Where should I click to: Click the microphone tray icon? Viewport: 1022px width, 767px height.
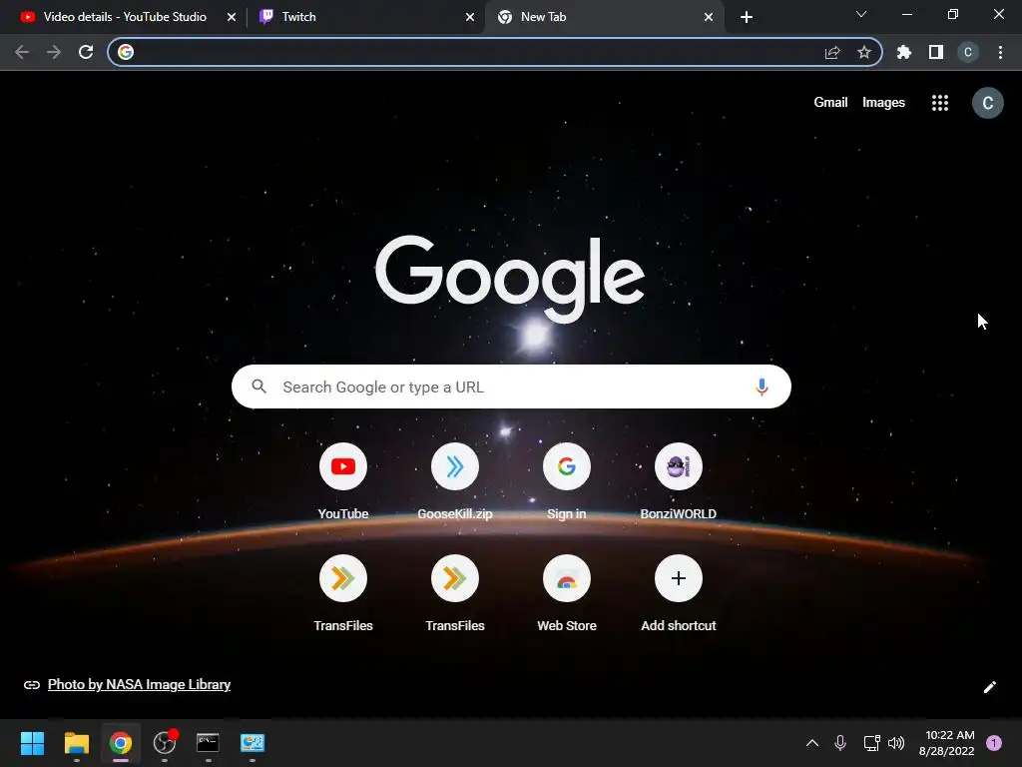pyautogui.click(x=840, y=743)
